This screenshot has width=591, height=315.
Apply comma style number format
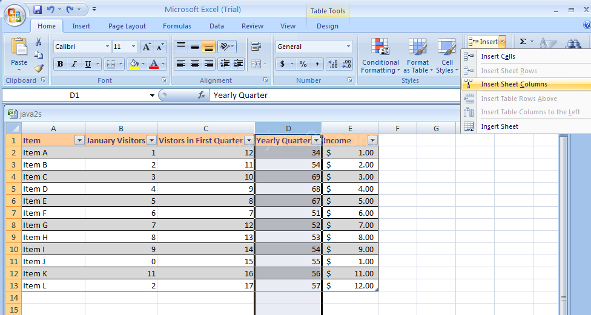317,64
